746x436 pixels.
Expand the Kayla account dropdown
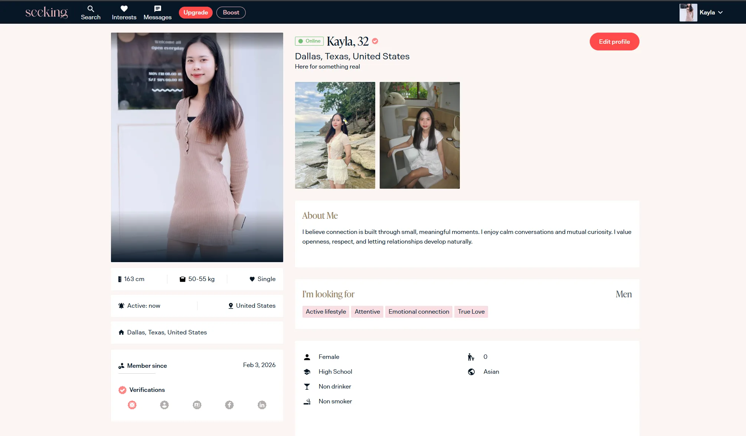[720, 13]
